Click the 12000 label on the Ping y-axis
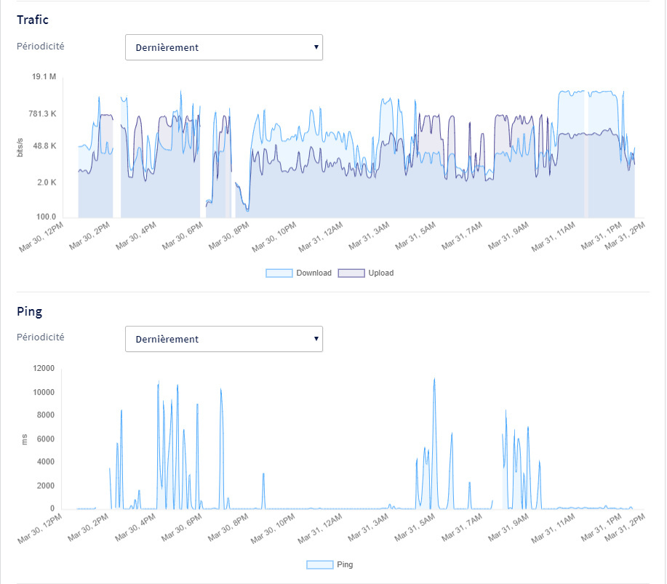Screen dimensions: 667x584 coord(43,369)
